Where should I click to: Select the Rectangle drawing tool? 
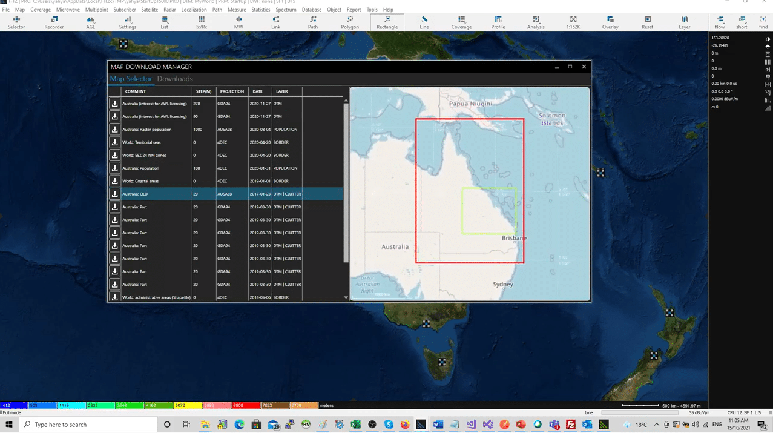click(387, 23)
